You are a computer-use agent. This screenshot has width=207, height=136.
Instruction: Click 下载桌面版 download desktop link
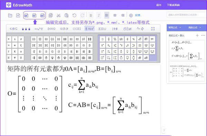point(173,5)
